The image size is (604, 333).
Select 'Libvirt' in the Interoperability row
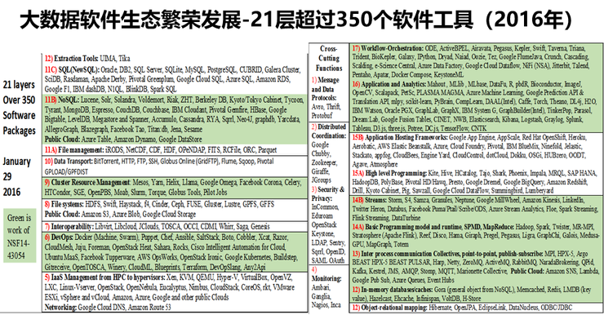pos(104,226)
